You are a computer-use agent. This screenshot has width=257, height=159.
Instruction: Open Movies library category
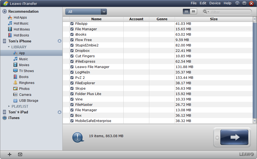point(21,65)
